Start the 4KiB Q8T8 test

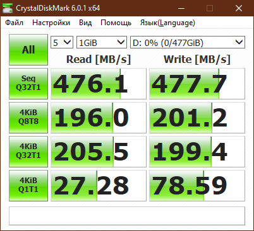point(28,118)
